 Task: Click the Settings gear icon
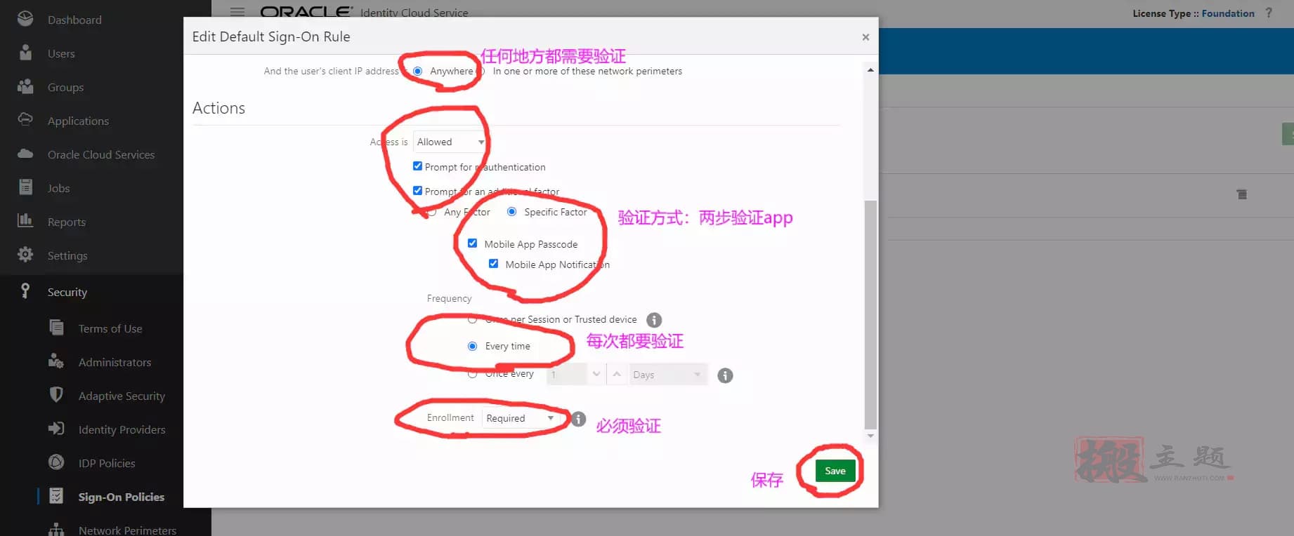coord(25,254)
